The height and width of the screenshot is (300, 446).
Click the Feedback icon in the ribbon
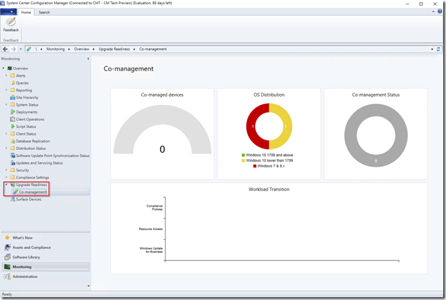11,23
